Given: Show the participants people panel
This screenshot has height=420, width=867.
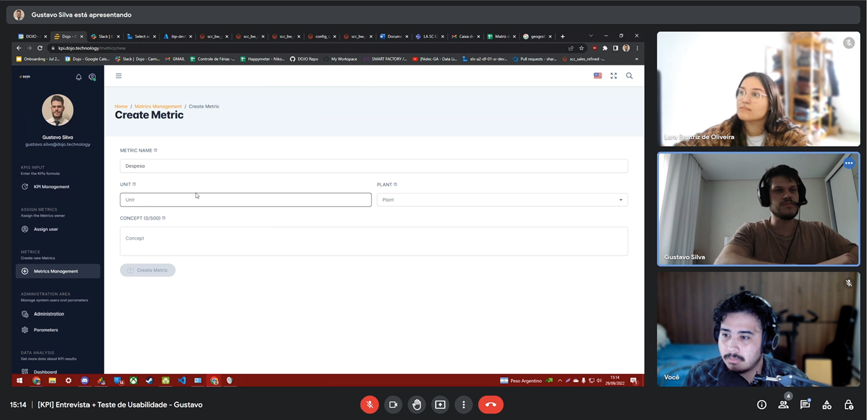Looking at the screenshot, I should click(x=784, y=405).
